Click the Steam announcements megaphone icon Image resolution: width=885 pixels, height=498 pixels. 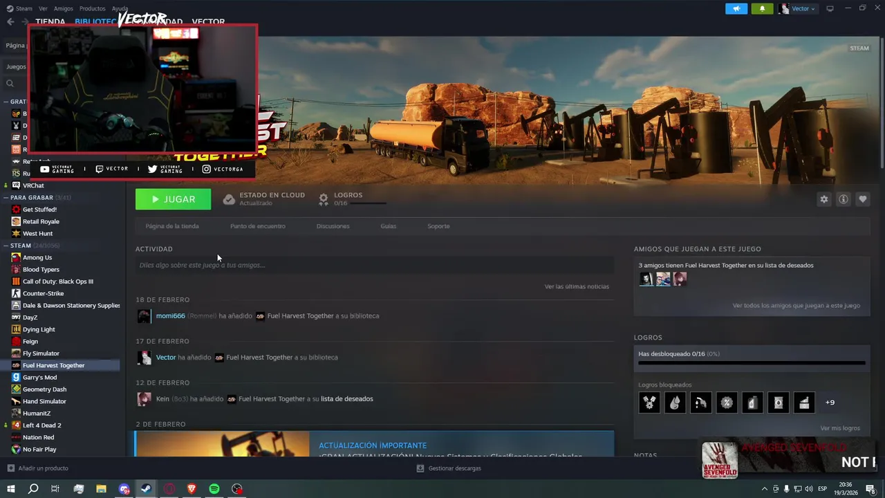(x=736, y=8)
